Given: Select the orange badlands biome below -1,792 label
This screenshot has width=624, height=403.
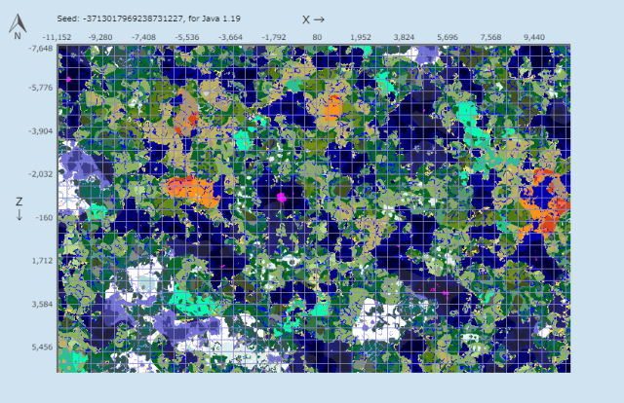Looking at the screenshot, I should tap(192, 192).
